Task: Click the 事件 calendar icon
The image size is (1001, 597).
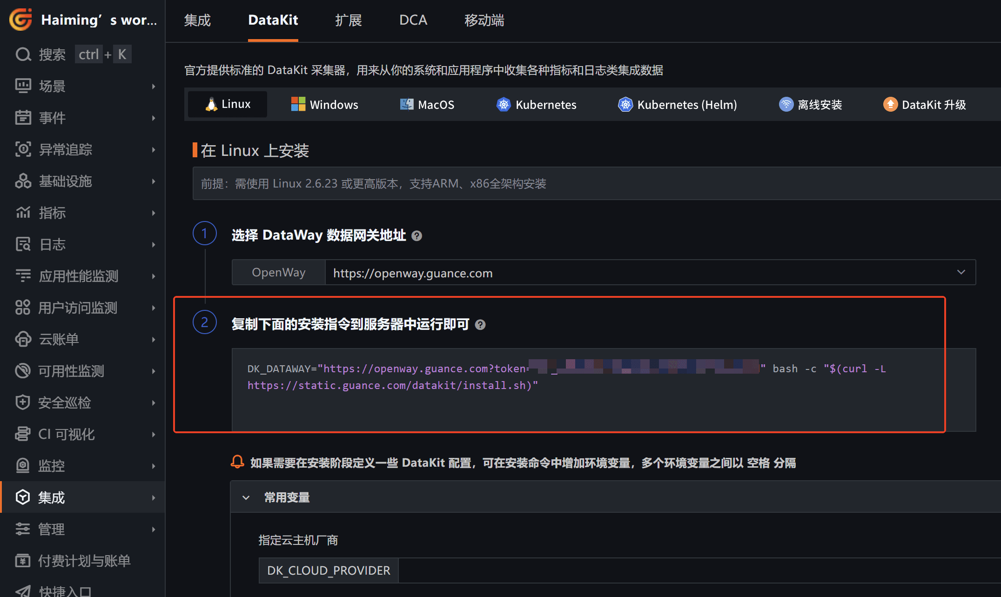Action: [23, 118]
